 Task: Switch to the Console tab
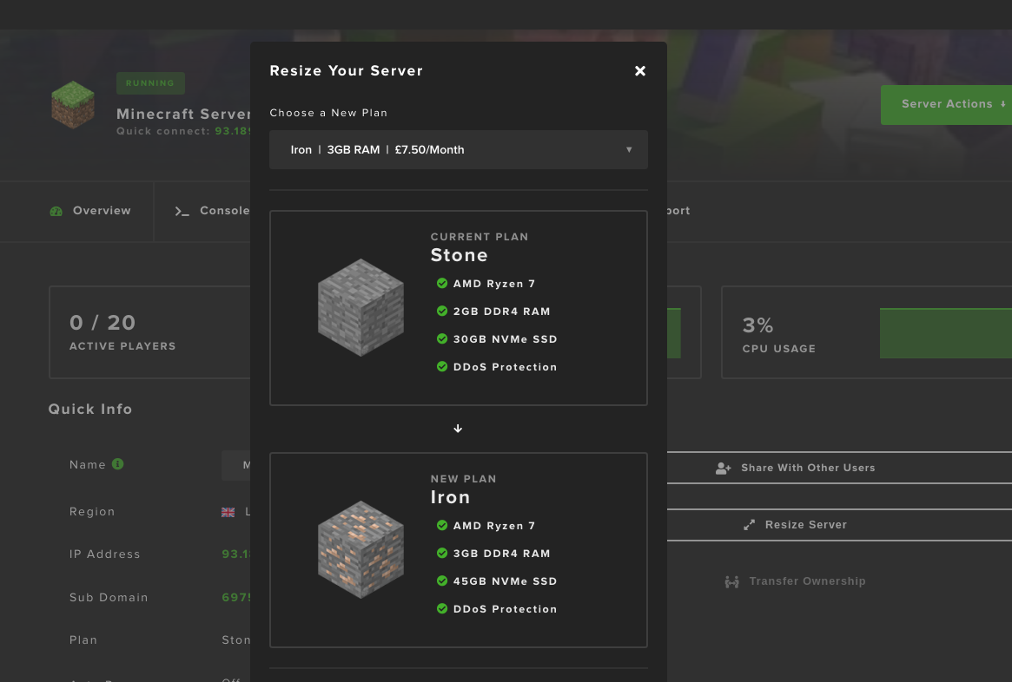(x=212, y=211)
